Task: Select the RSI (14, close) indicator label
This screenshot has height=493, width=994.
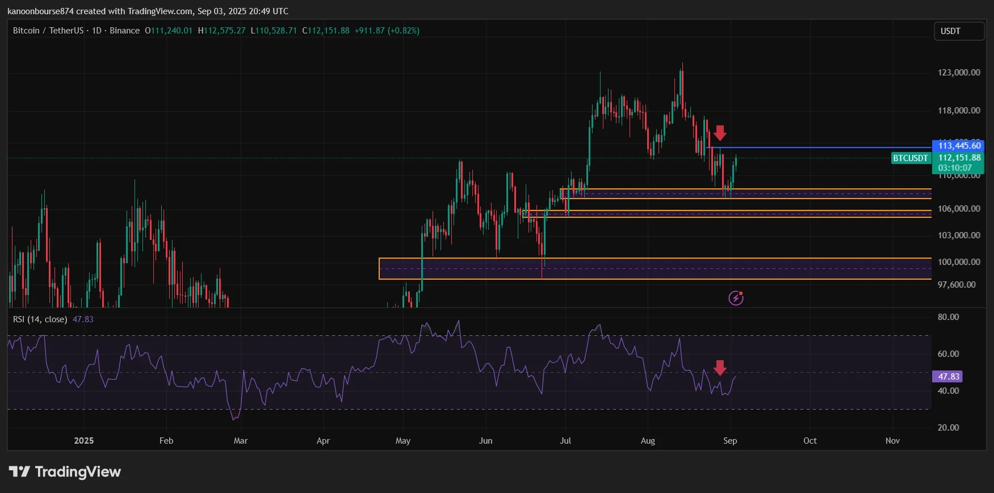Action: [40, 319]
